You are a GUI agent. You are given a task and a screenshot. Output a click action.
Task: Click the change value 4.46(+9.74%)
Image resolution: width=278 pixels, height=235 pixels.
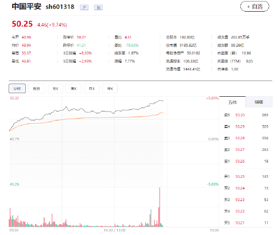pyautogui.click(x=52, y=25)
